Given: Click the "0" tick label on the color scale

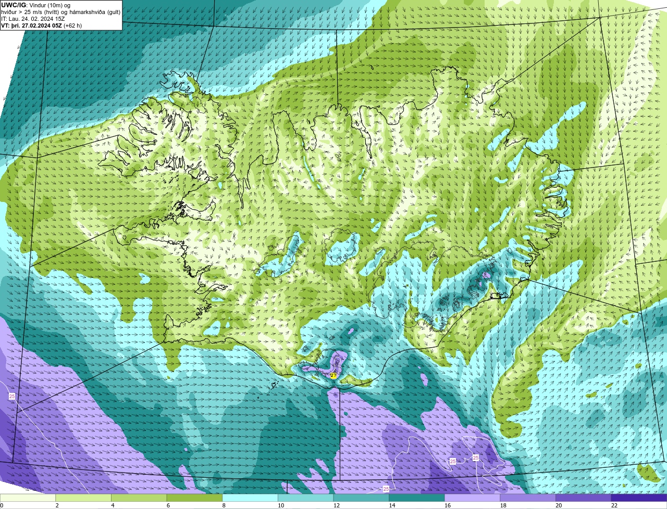Looking at the screenshot, I should [2, 505].
